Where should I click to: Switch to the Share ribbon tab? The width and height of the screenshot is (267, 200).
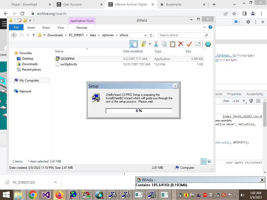(x=46, y=28)
